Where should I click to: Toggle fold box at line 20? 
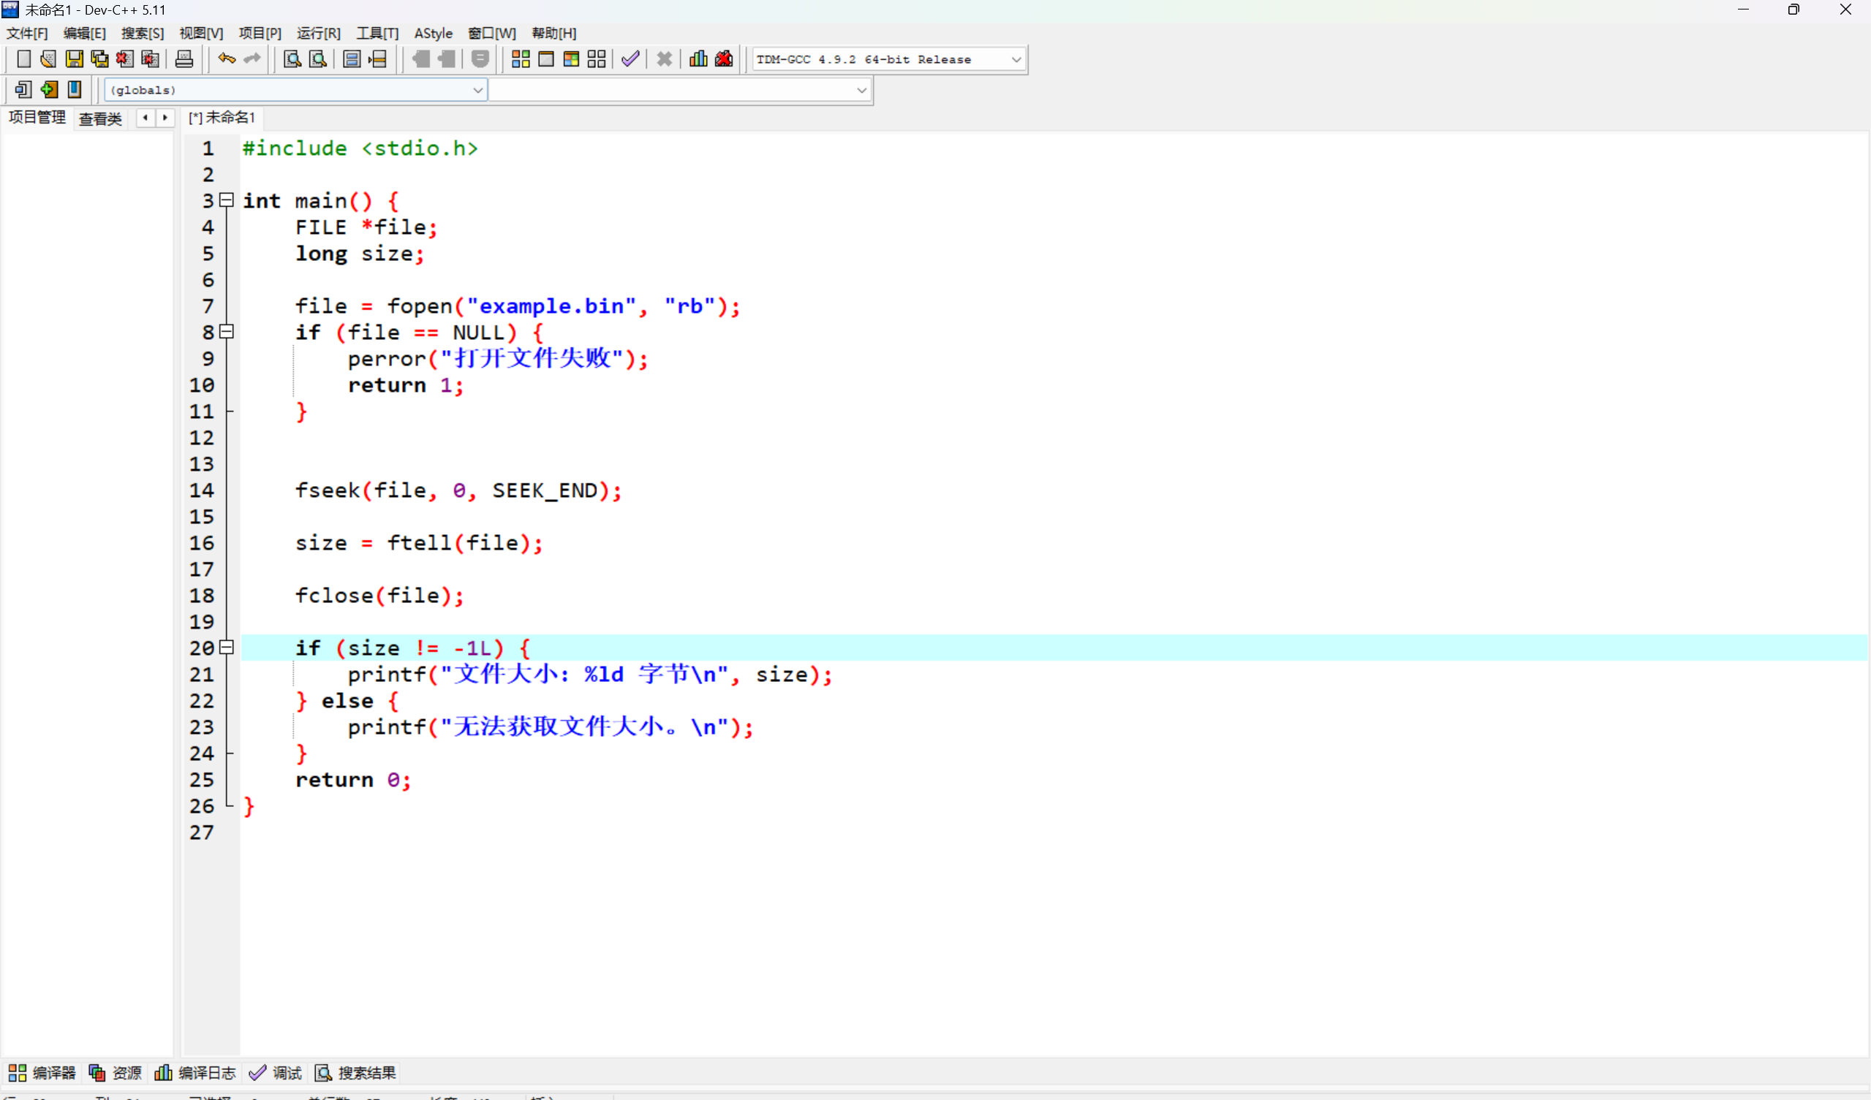pos(227,648)
